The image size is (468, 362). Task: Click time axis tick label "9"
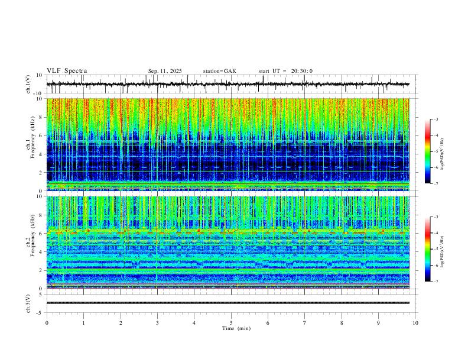(378, 323)
